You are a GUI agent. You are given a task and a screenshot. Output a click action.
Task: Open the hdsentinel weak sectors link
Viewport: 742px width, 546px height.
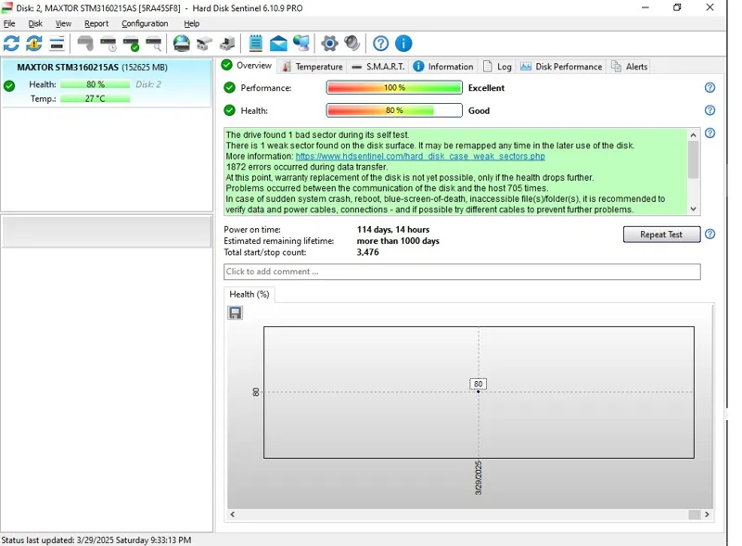tap(420, 157)
